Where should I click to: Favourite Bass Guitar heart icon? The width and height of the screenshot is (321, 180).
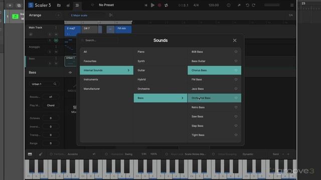(x=236, y=61)
